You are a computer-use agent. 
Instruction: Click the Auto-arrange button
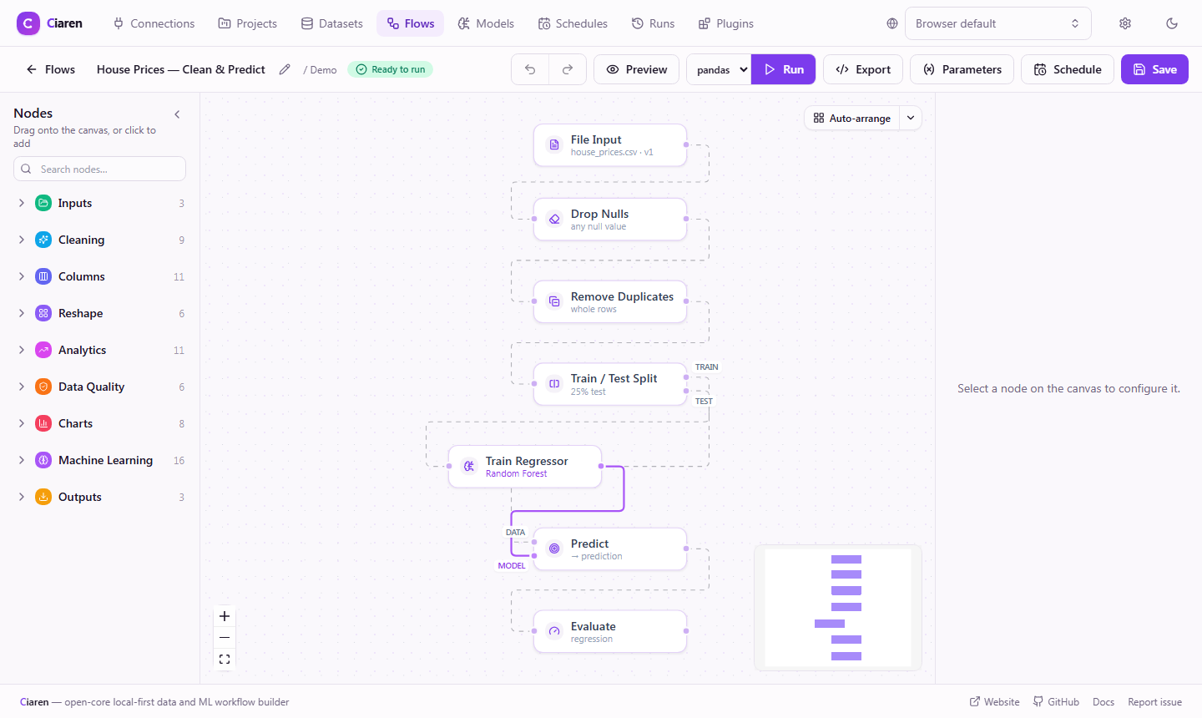click(852, 118)
